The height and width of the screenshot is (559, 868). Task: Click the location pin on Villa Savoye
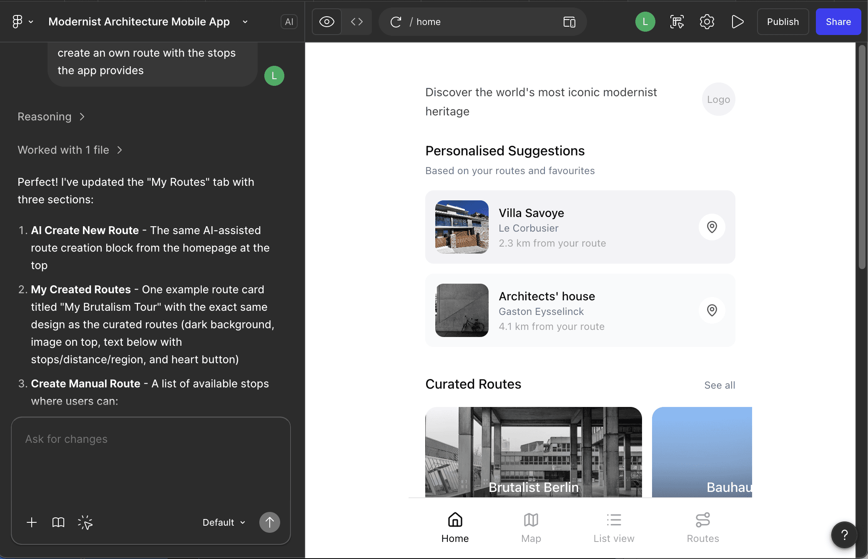click(712, 227)
